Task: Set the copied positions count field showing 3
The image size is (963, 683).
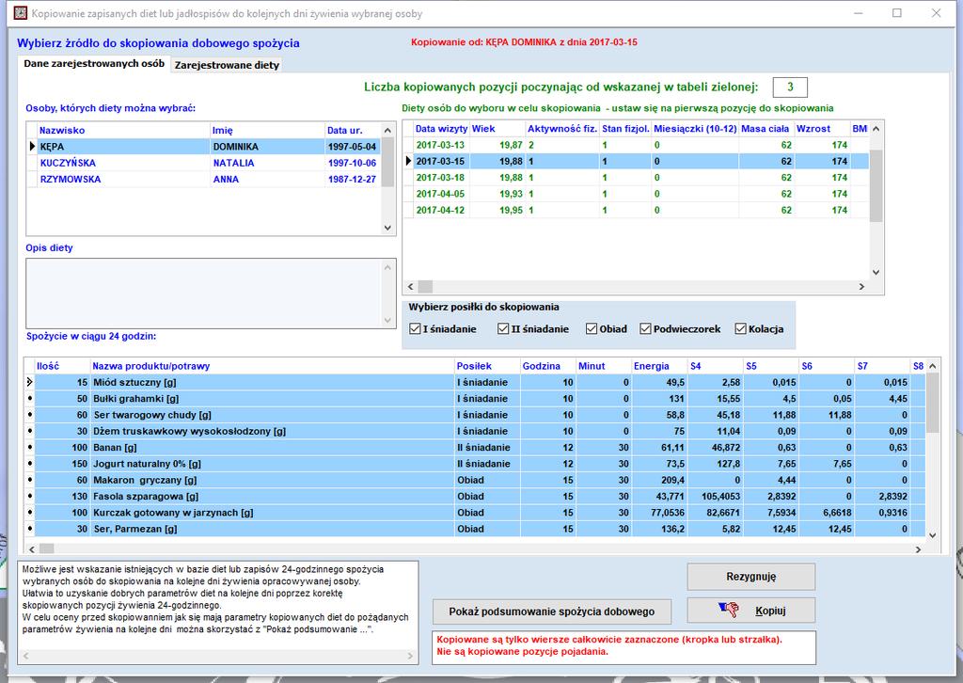Action: [790, 87]
